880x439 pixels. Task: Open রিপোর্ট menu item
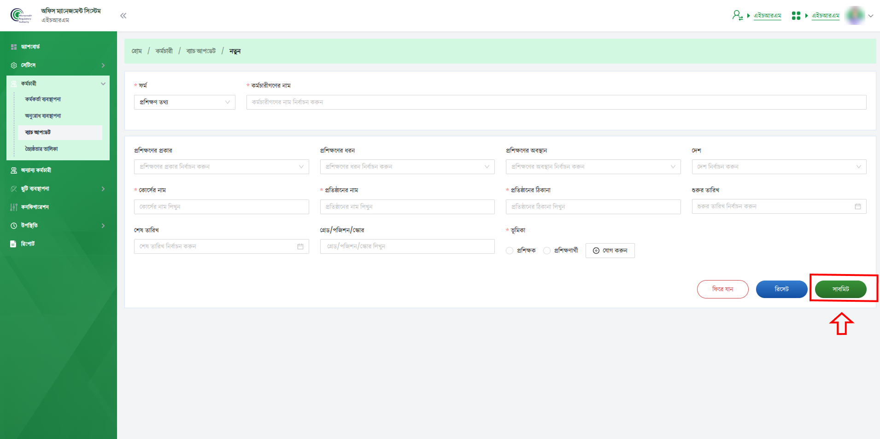28,244
